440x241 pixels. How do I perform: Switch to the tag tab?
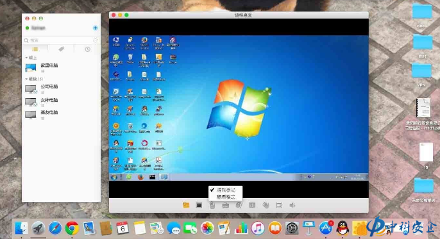[61, 49]
